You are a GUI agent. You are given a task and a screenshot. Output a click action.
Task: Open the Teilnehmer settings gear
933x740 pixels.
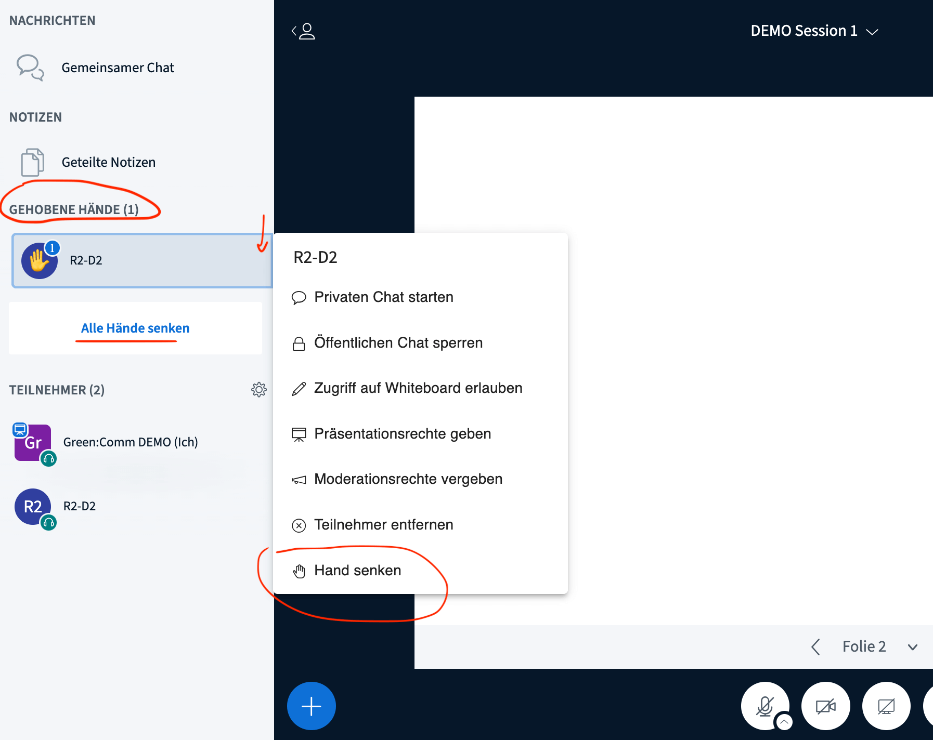(x=259, y=390)
